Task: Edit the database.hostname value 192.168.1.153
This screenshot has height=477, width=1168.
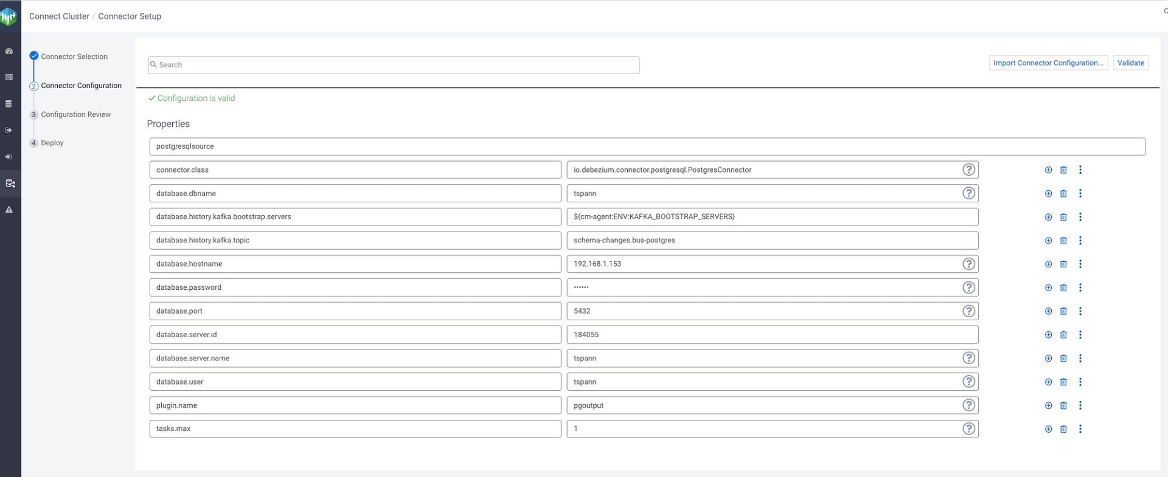Action: click(x=773, y=264)
